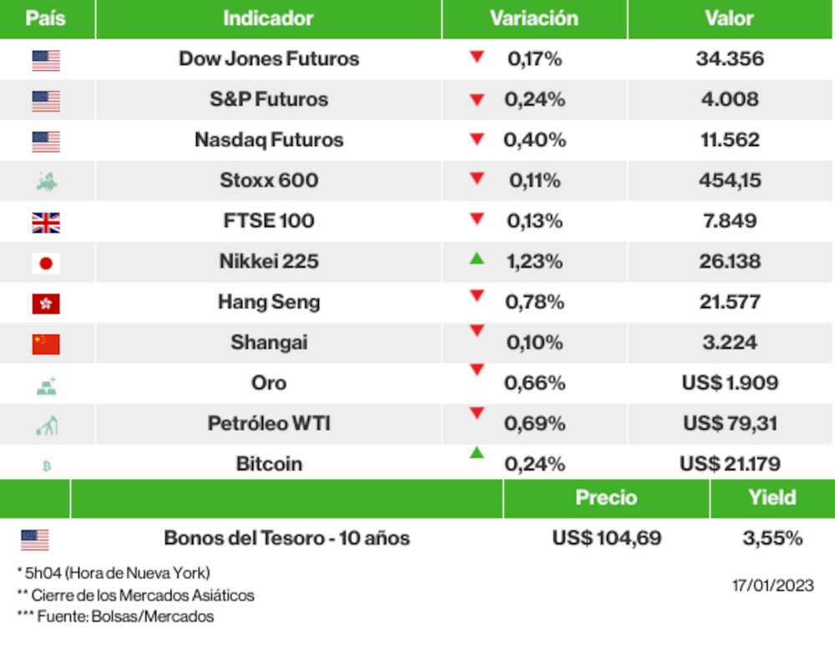Click the gold bars icon beside Oro
Image resolution: width=835 pixels, height=654 pixels.
47,385
